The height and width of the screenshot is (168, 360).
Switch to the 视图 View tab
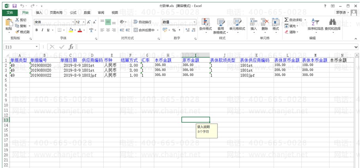click(114, 13)
